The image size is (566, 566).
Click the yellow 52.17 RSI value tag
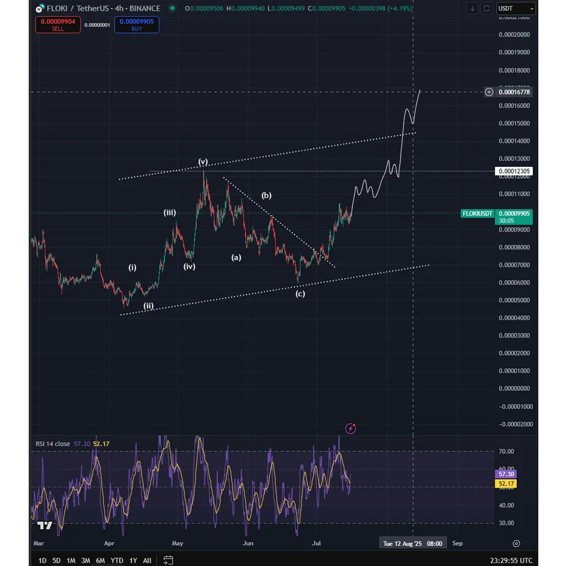pos(506,484)
